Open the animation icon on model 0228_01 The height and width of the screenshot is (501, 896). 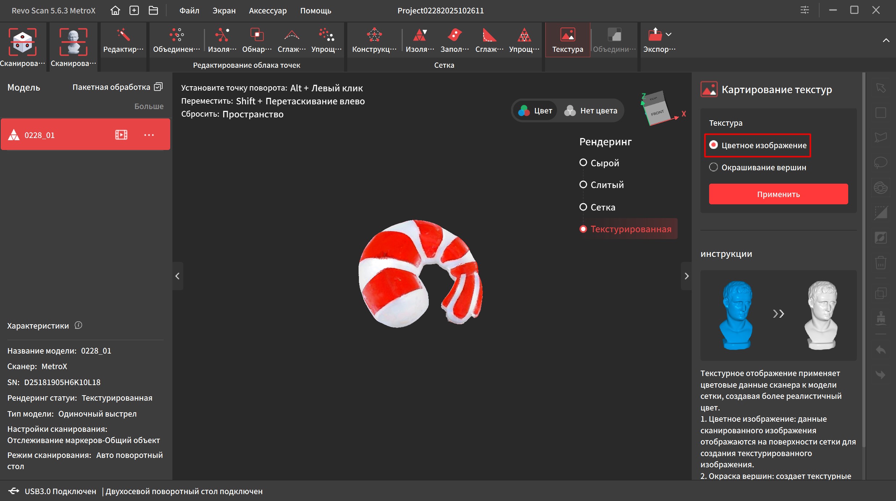(x=121, y=135)
